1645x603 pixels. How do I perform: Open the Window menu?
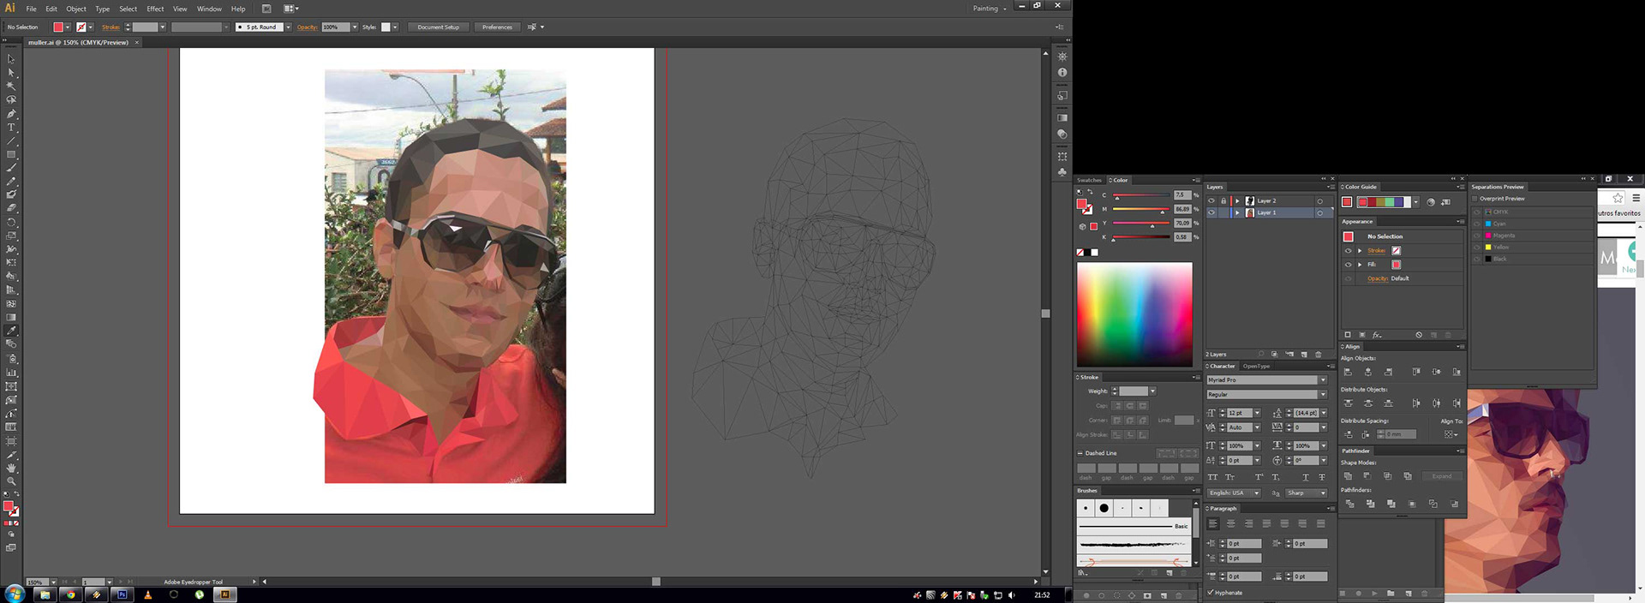(209, 9)
